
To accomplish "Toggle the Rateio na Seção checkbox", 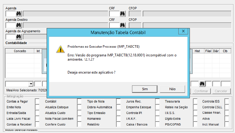I will coord(195,107).
